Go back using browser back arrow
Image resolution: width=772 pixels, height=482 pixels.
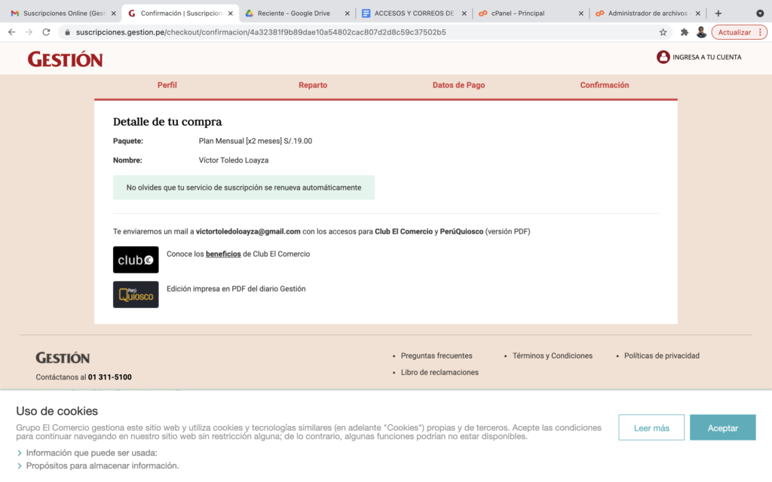tap(12, 32)
